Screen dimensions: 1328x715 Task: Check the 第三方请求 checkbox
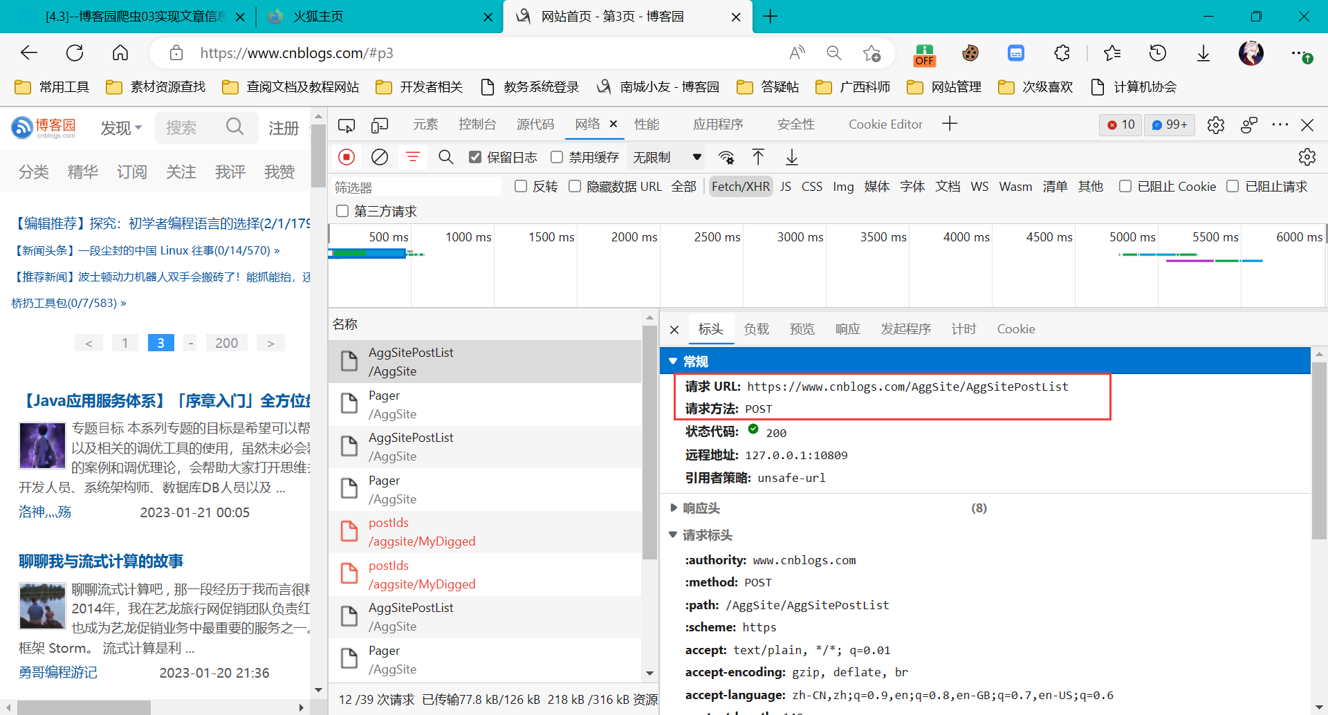[x=342, y=211]
